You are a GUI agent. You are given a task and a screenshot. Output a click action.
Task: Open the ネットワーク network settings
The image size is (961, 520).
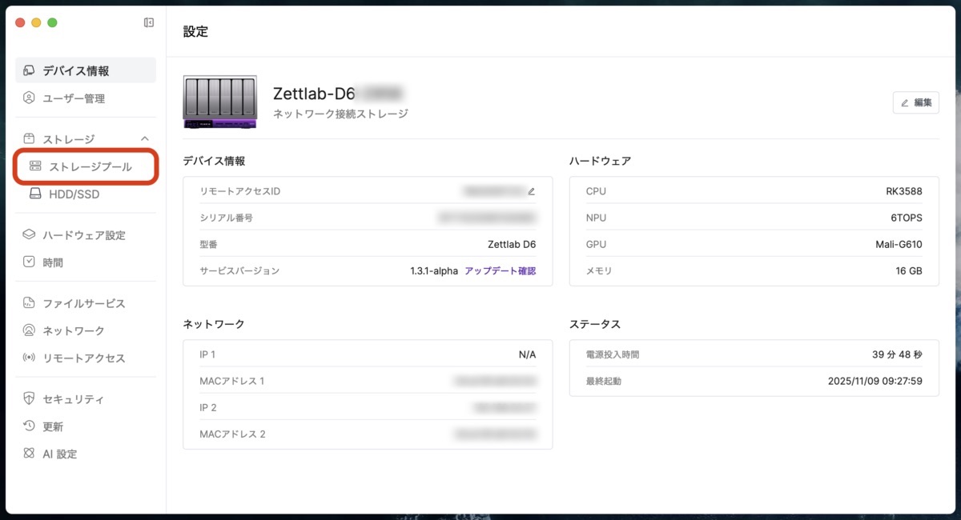tap(70, 330)
